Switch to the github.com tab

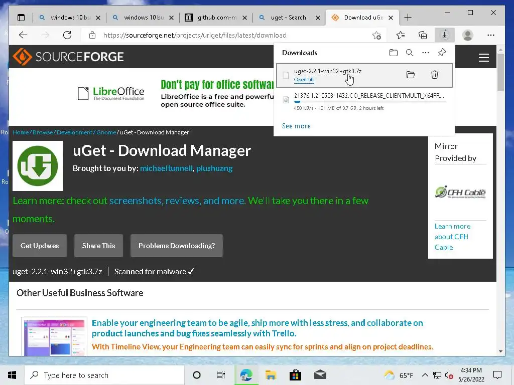(x=216, y=18)
